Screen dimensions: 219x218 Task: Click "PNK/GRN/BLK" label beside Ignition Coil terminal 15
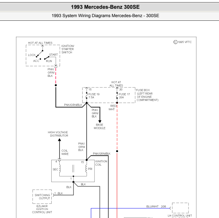point(102,154)
